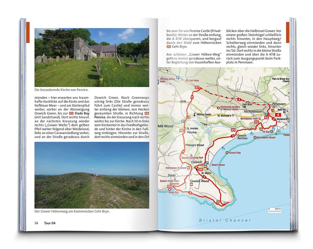
Task: Click viewpoint icon at Oxwich Point headland
Action: click(218, 202)
